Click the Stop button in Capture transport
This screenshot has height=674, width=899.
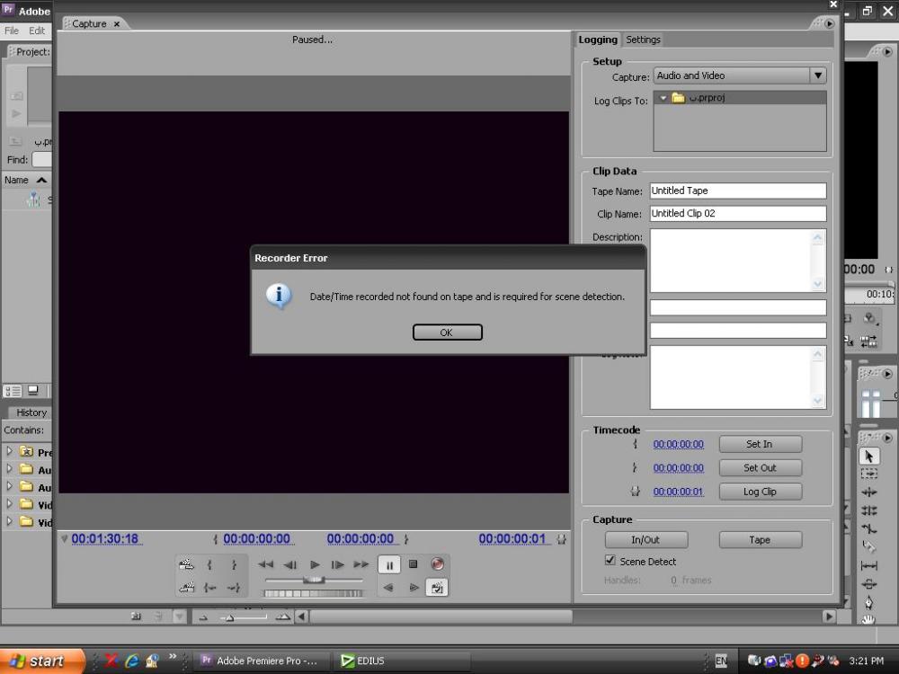click(x=413, y=564)
